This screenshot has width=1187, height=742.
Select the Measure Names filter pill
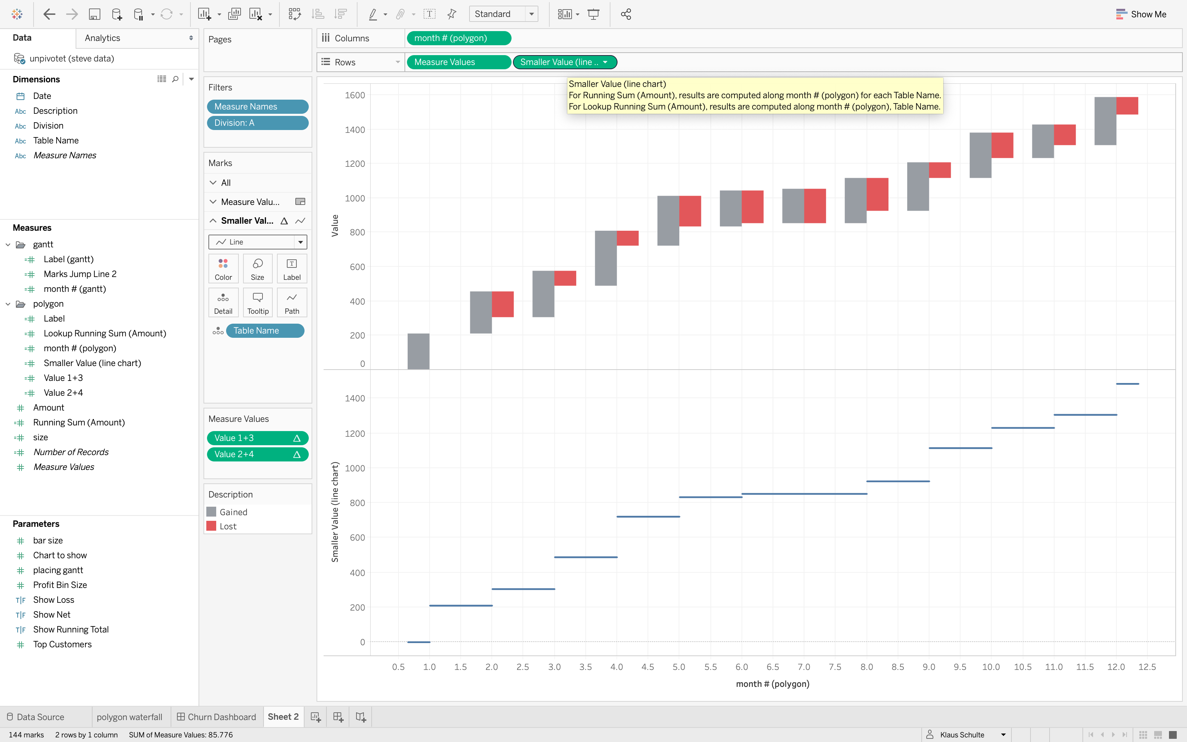point(258,106)
